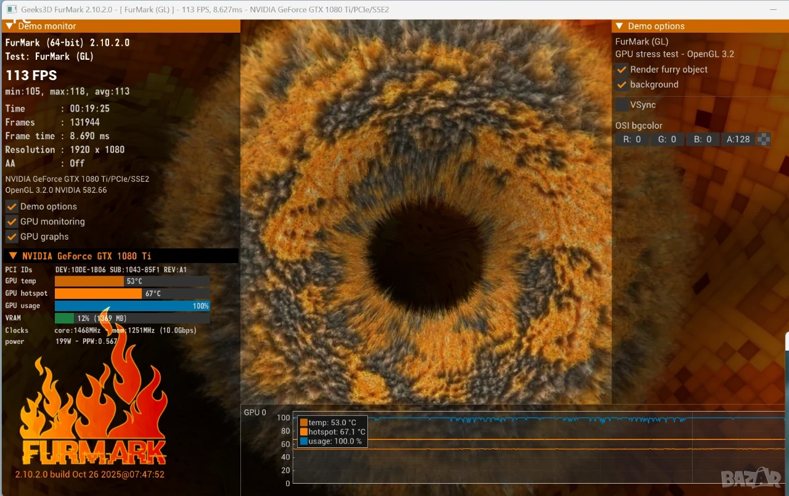Click the Frames 131944 value

coord(85,122)
